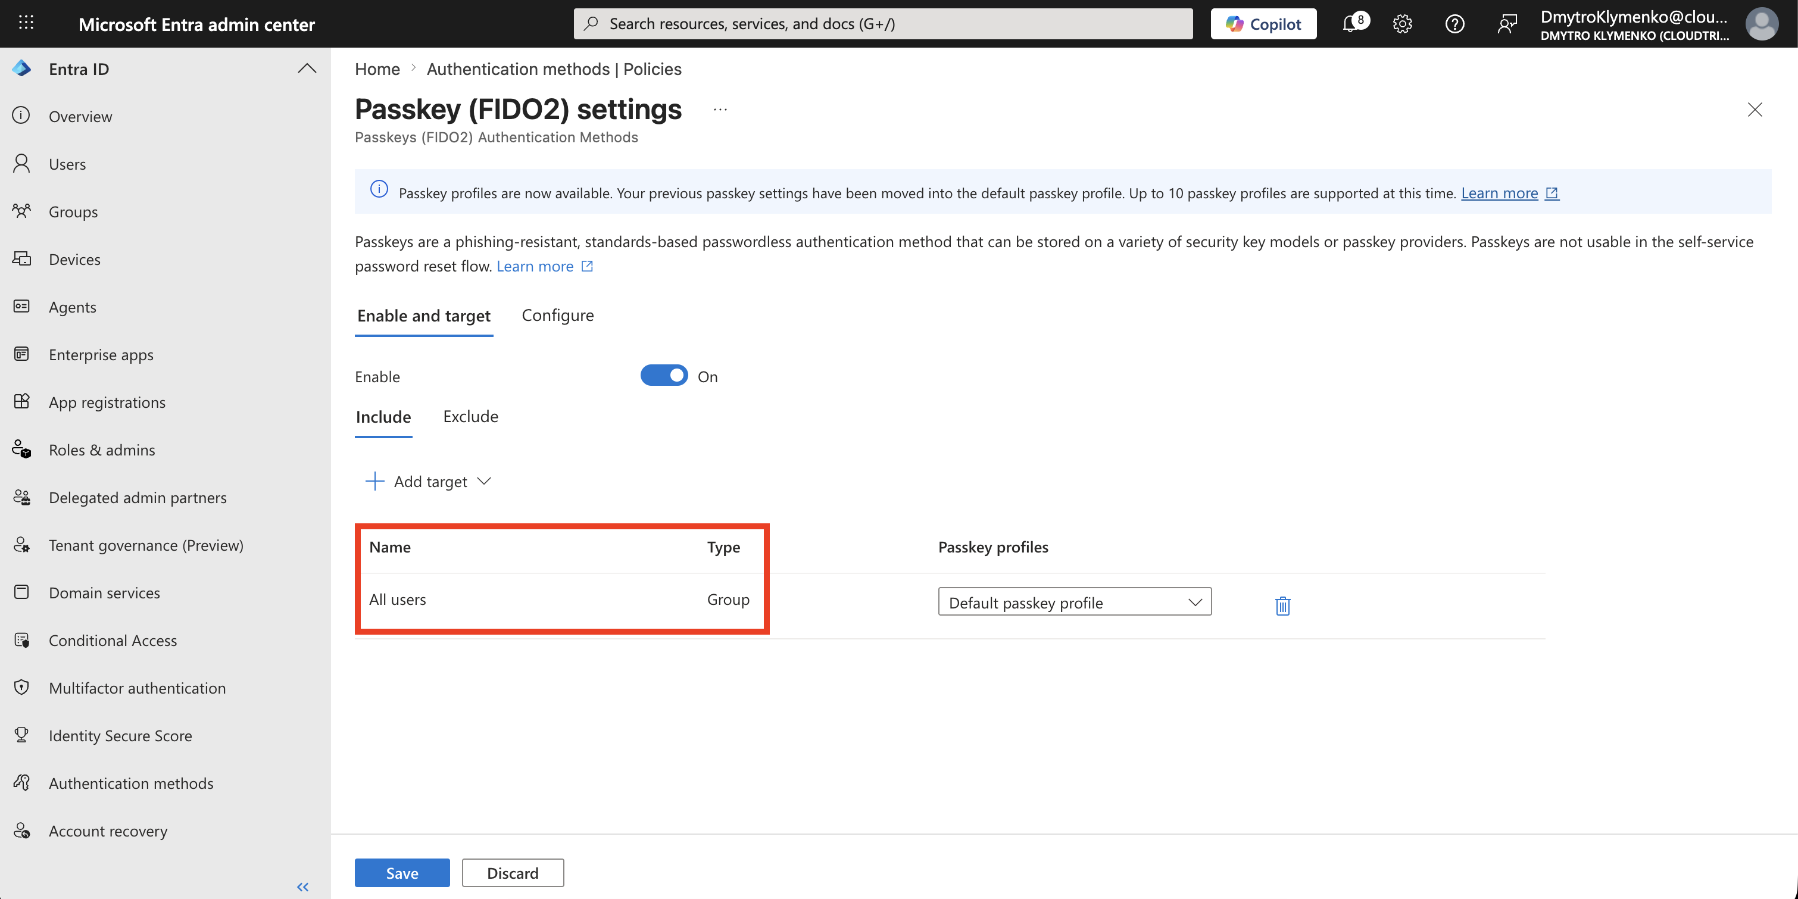Click the Tenant governance icon

[x=21, y=544]
